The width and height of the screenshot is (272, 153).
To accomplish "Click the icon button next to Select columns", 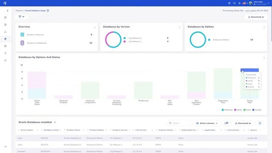I will (x=226, y=123).
